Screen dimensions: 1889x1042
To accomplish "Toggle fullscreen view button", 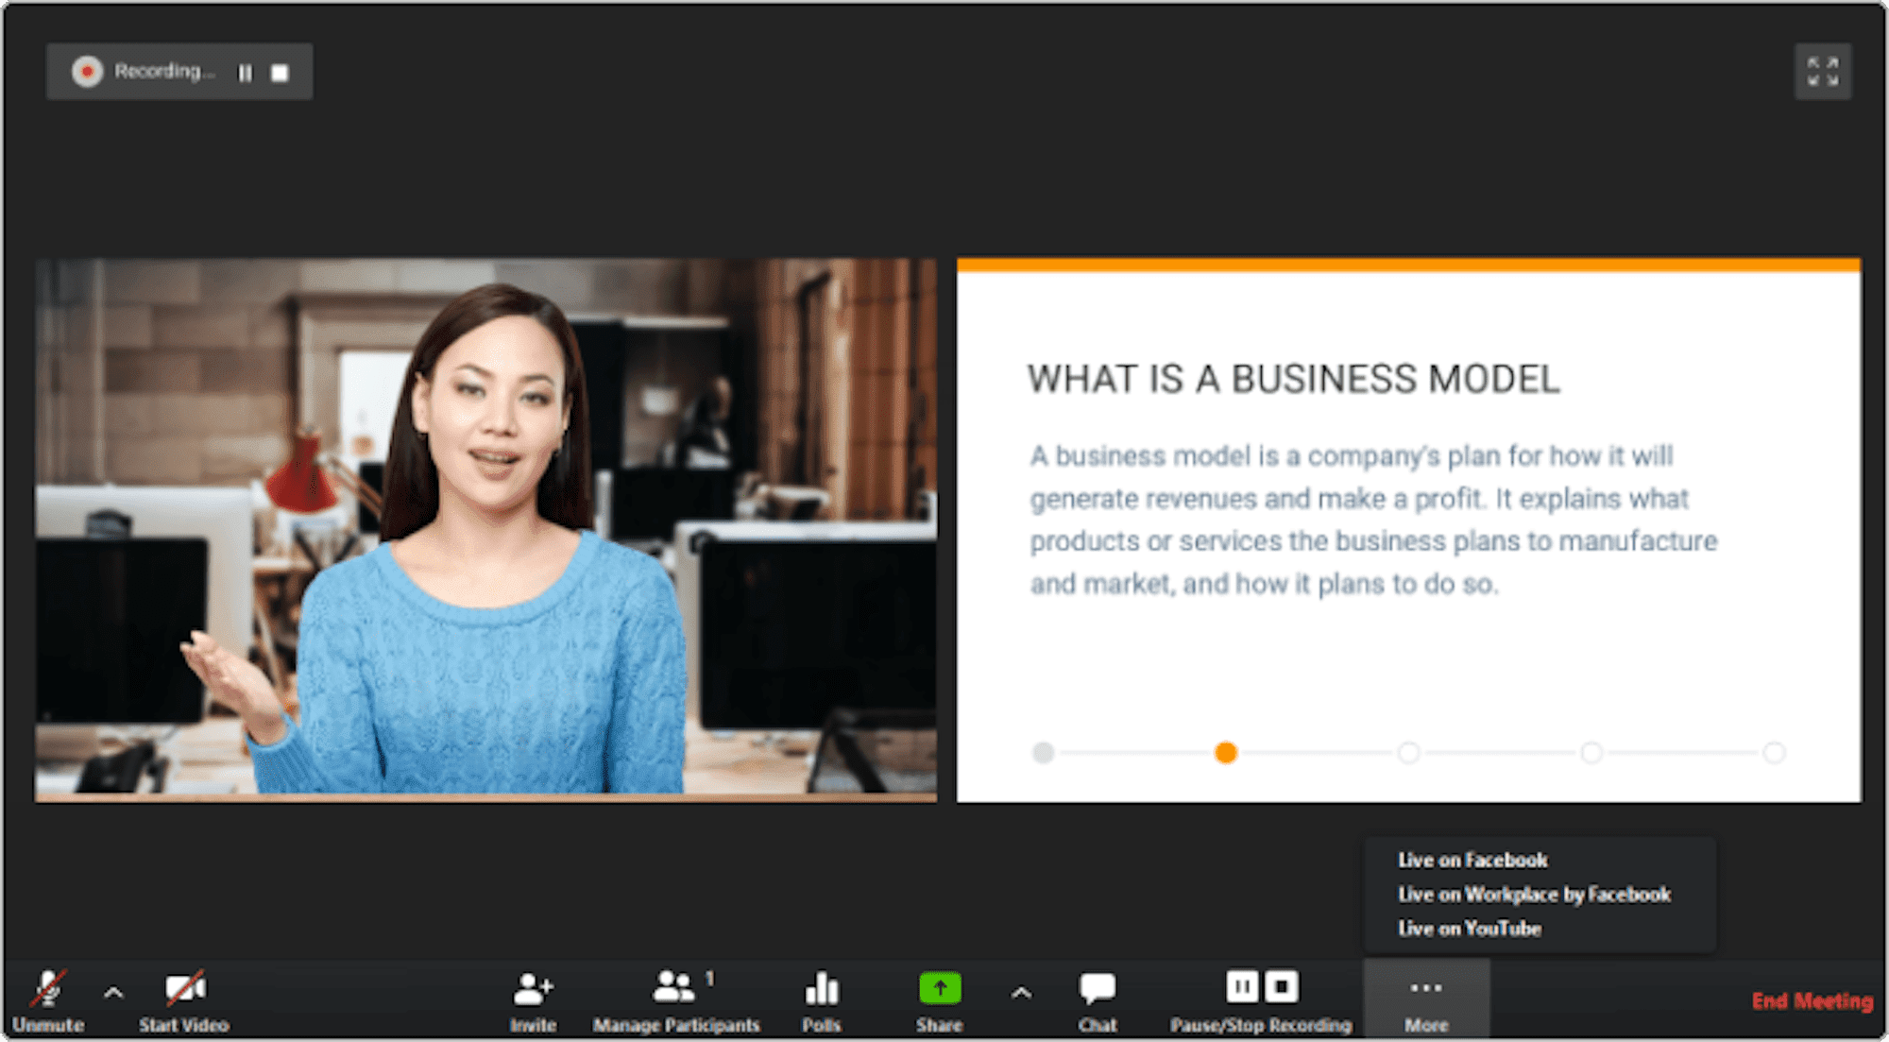I will point(1822,71).
